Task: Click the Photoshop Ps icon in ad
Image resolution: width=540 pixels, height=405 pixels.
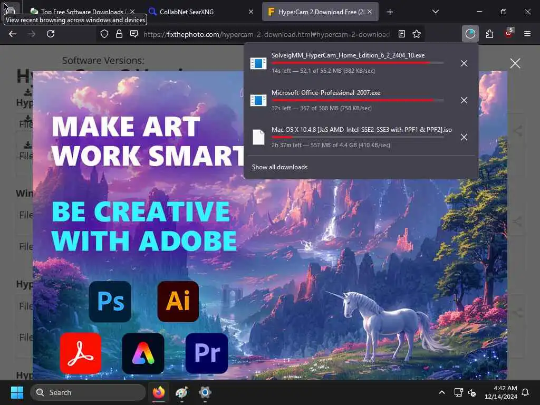Action: (110, 302)
